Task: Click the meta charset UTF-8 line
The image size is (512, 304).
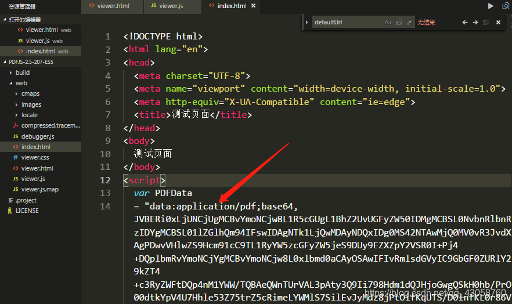Action: point(192,75)
